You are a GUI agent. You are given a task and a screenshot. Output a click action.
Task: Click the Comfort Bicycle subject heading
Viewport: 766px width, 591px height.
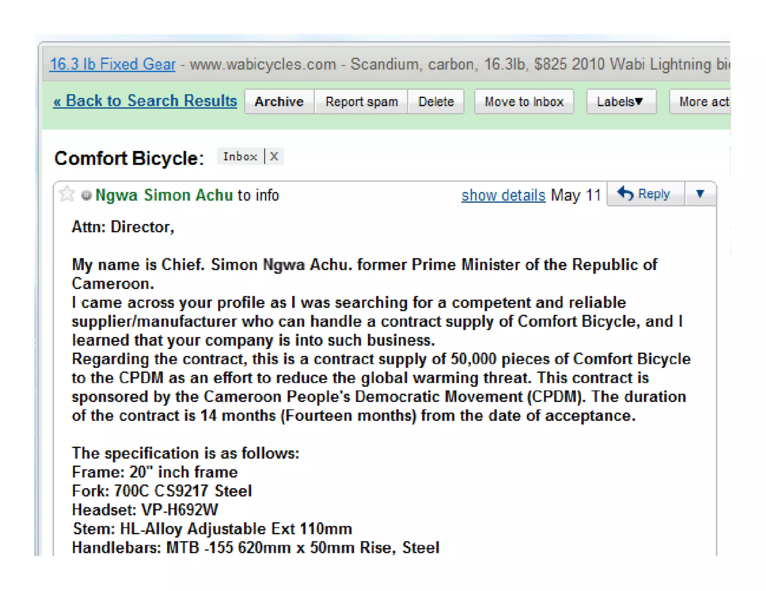pos(129,158)
